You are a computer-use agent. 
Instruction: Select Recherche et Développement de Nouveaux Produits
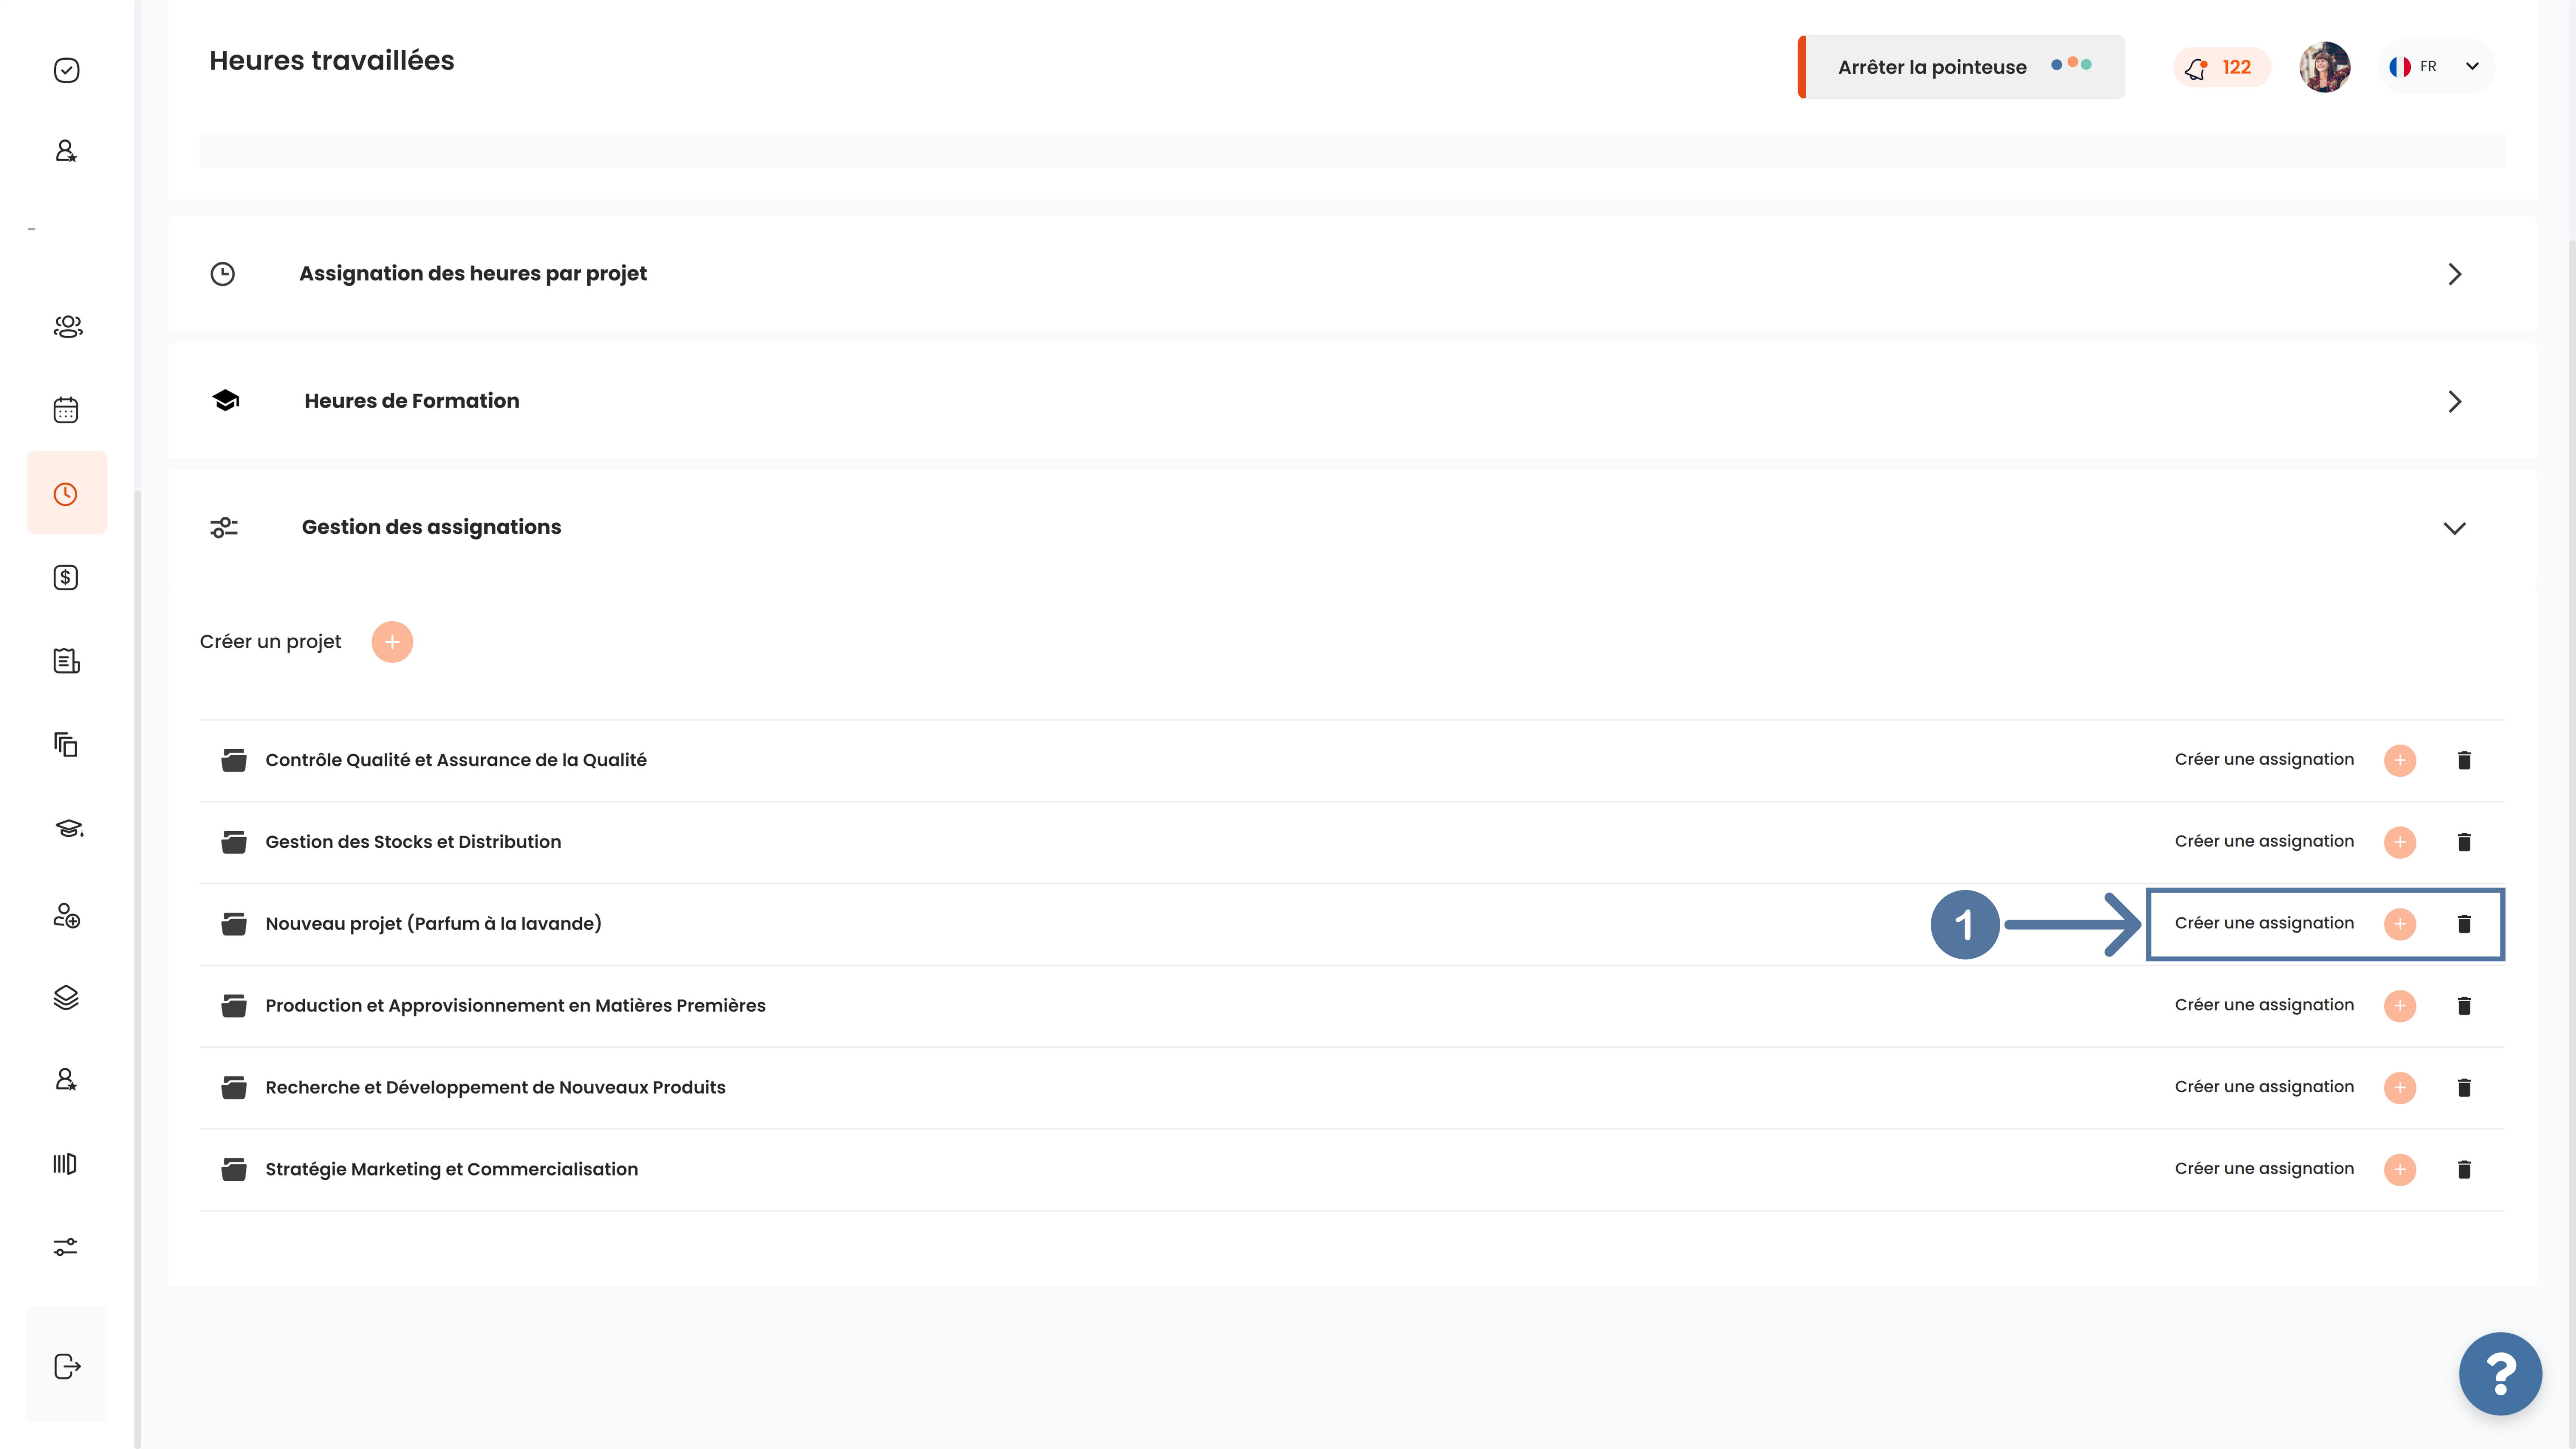pyautogui.click(x=495, y=1088)
